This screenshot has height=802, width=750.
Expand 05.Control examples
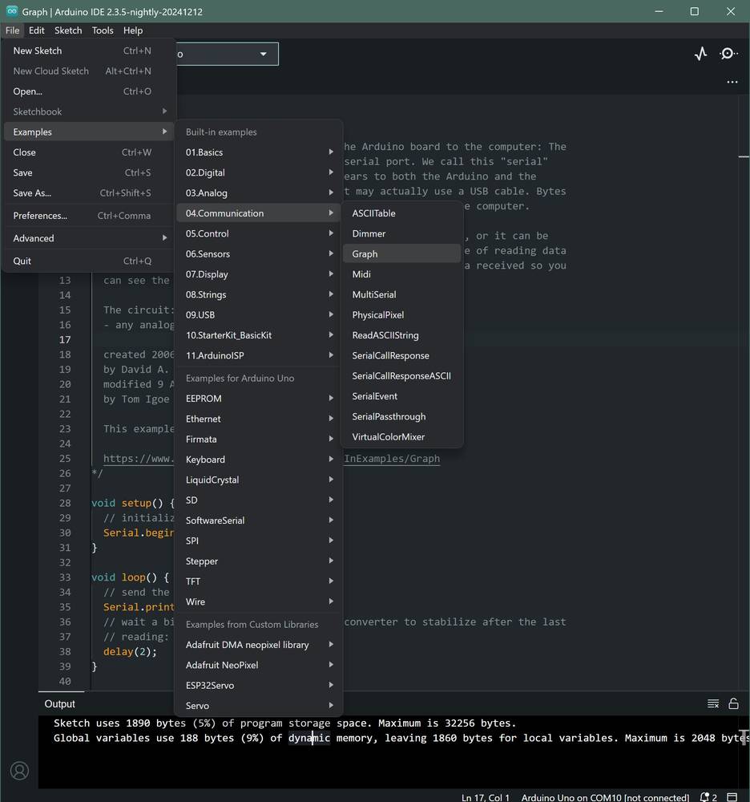[x=259, y=233]
